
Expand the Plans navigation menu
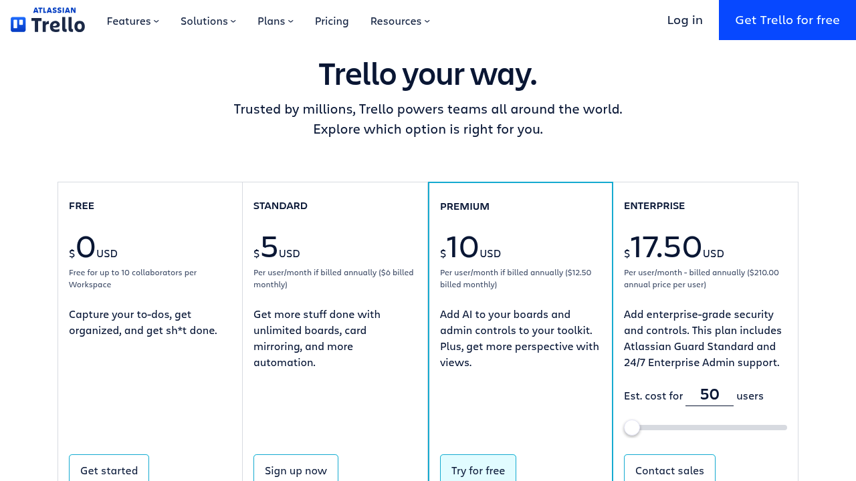click(275, 21)
